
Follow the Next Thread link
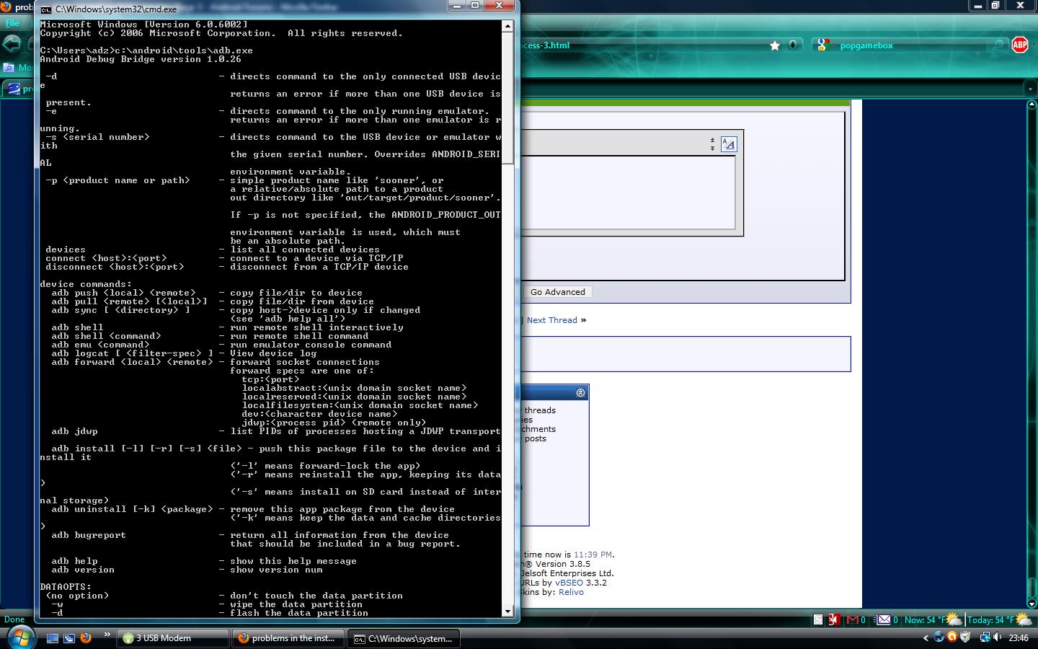pyautogui.click(x=551, y=320)
